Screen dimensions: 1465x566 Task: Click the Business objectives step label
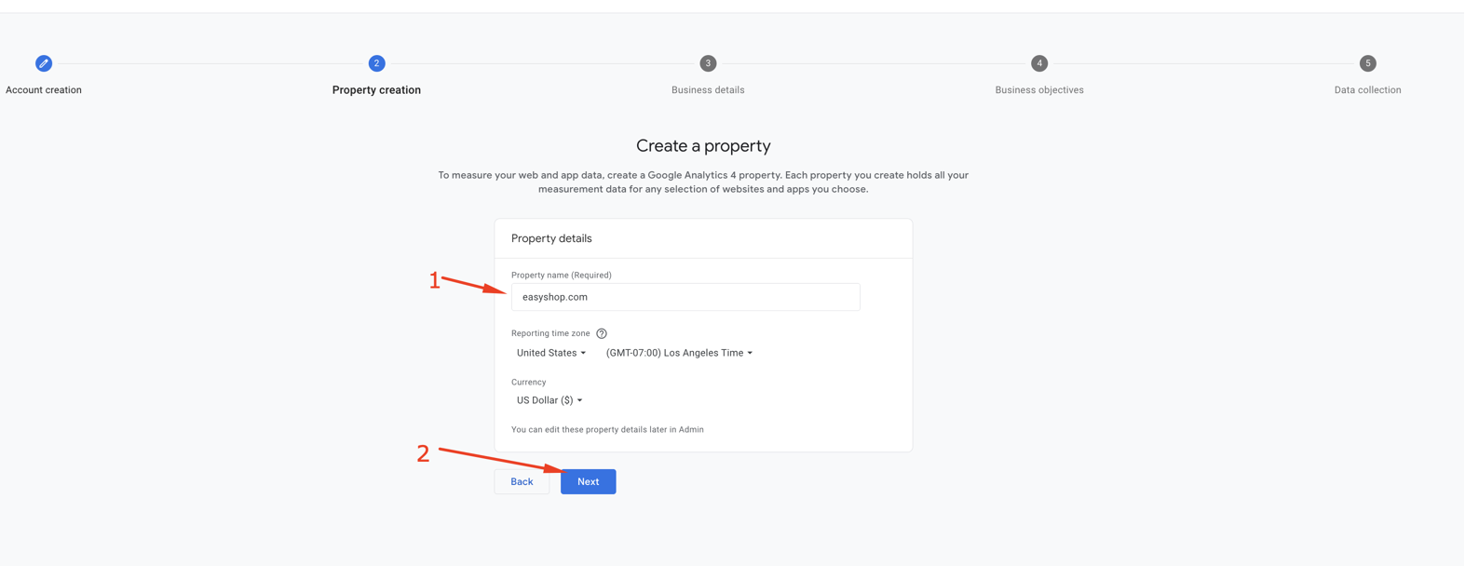click(1039, 90)
